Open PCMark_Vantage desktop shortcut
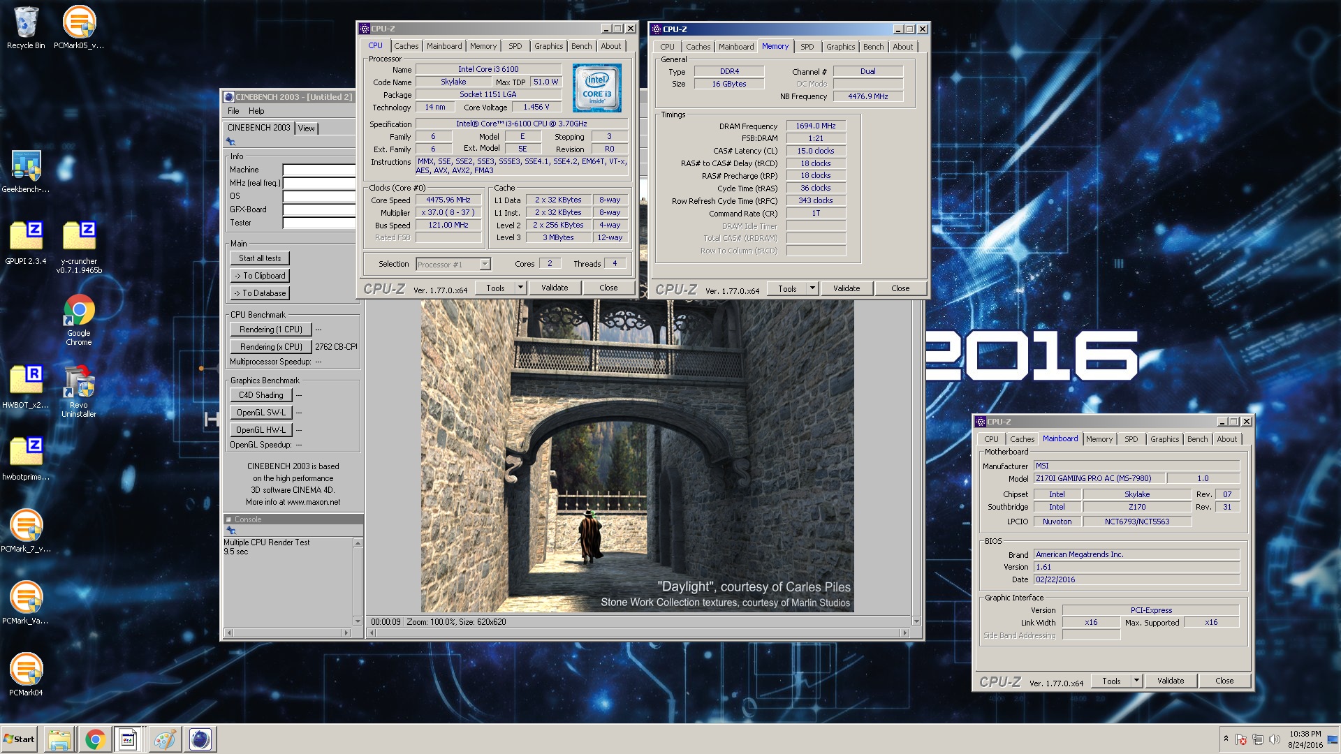Viewport: 1341px width, 754px height. tap(26, 603)
